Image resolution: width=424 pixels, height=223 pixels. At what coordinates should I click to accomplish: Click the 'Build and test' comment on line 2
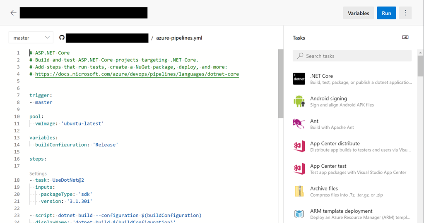coord(114,60)
